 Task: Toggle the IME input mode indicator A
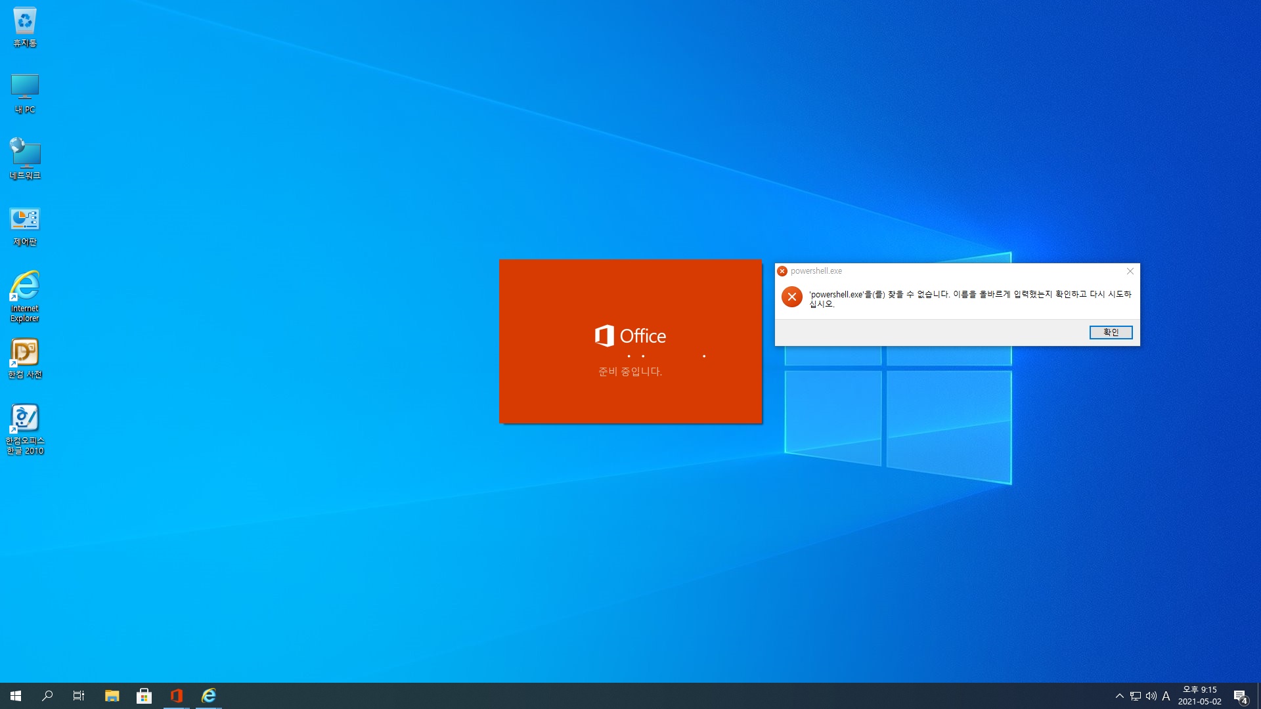point(1166,696)
